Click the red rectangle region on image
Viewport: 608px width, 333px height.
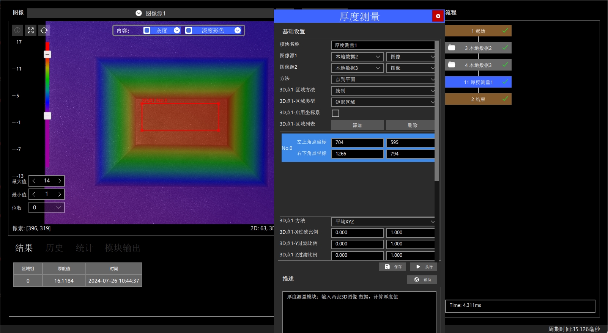click(x=180, y=117)
